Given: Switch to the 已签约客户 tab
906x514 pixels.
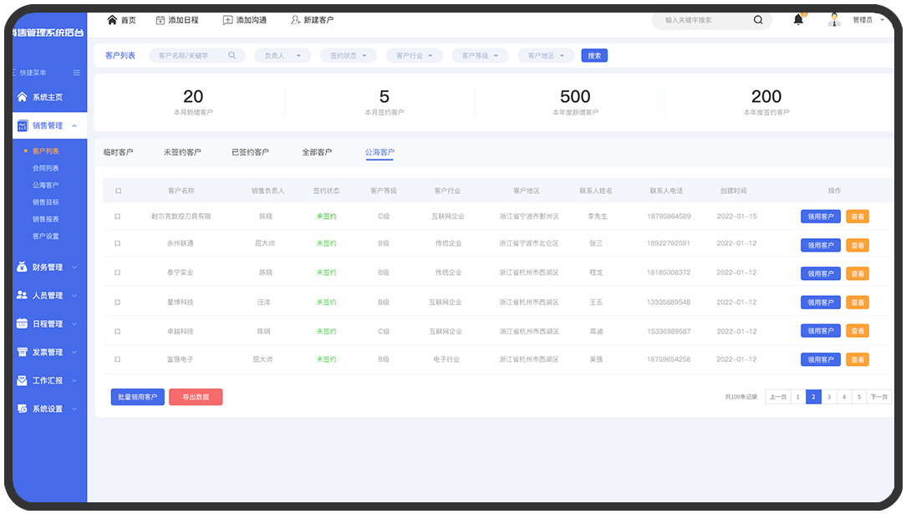Looking at the screenshot, I should point(250,152).
